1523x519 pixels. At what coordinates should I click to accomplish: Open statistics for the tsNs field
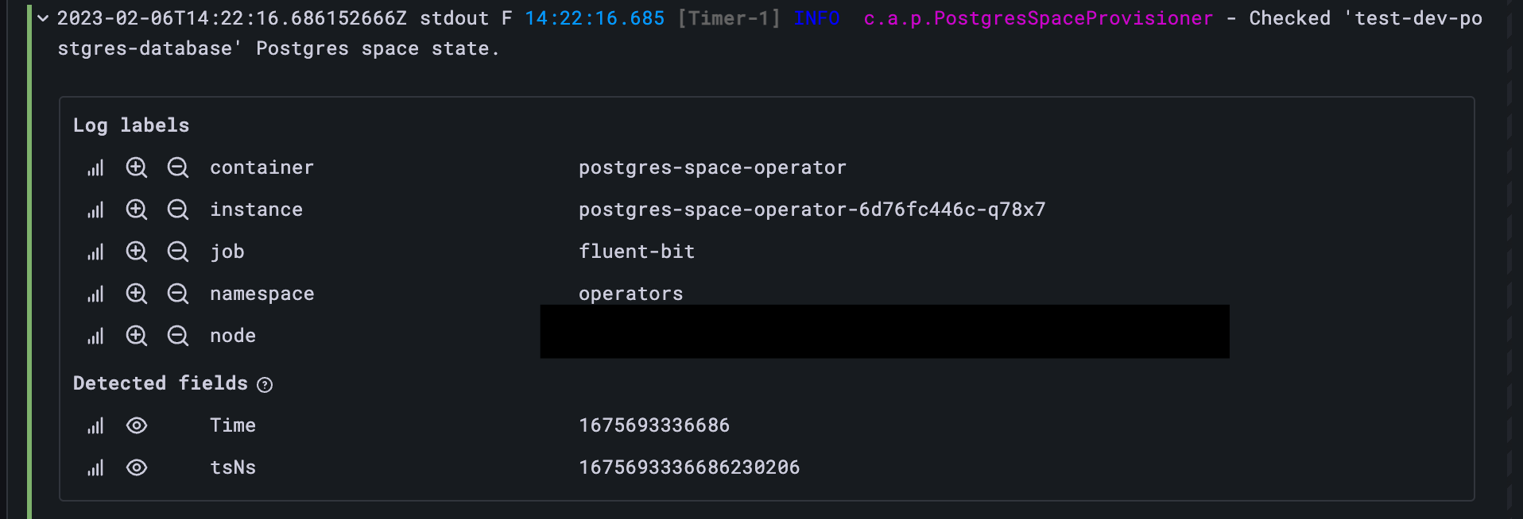[95, 467]
